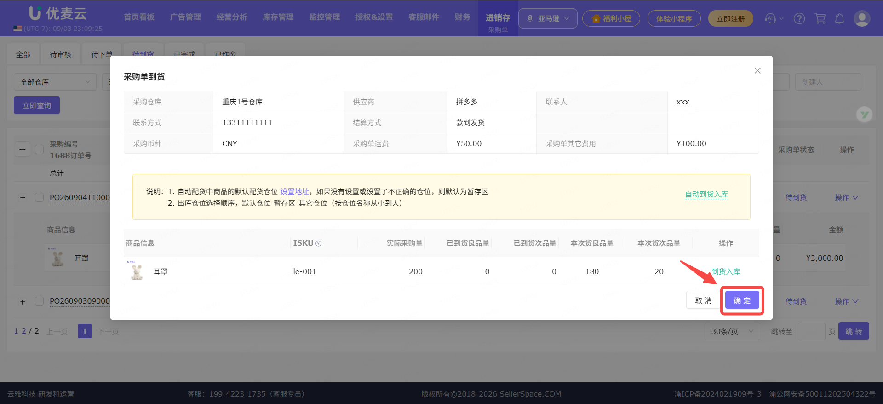Screen dimensions: 883x404
Task: Open the help question mark icon
Action: pyautogui.click(x=799, y=18)
